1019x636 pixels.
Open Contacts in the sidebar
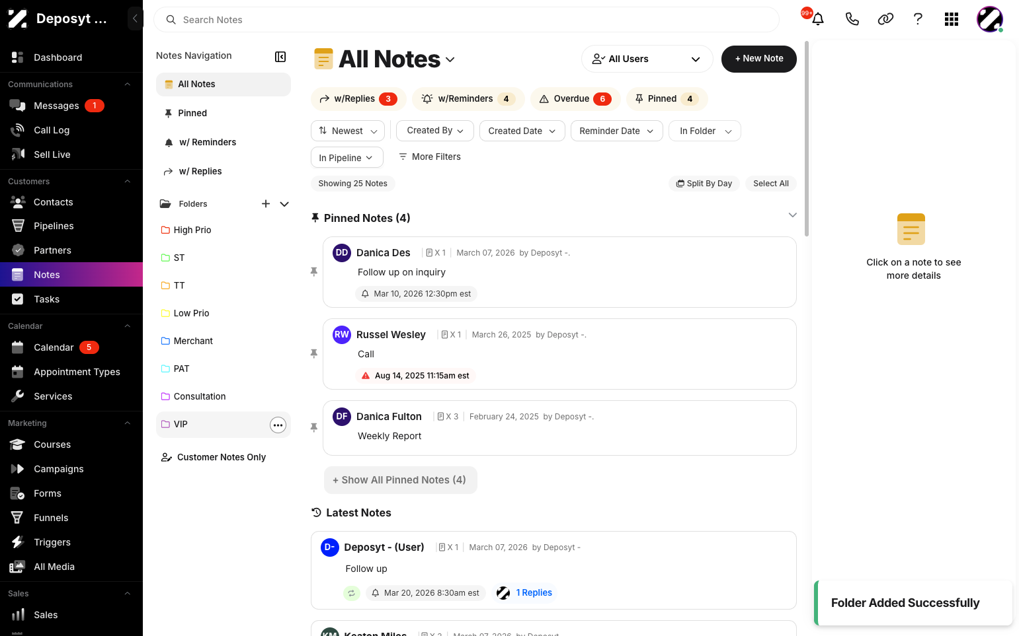pyautogui.click(x=71, y=202)
